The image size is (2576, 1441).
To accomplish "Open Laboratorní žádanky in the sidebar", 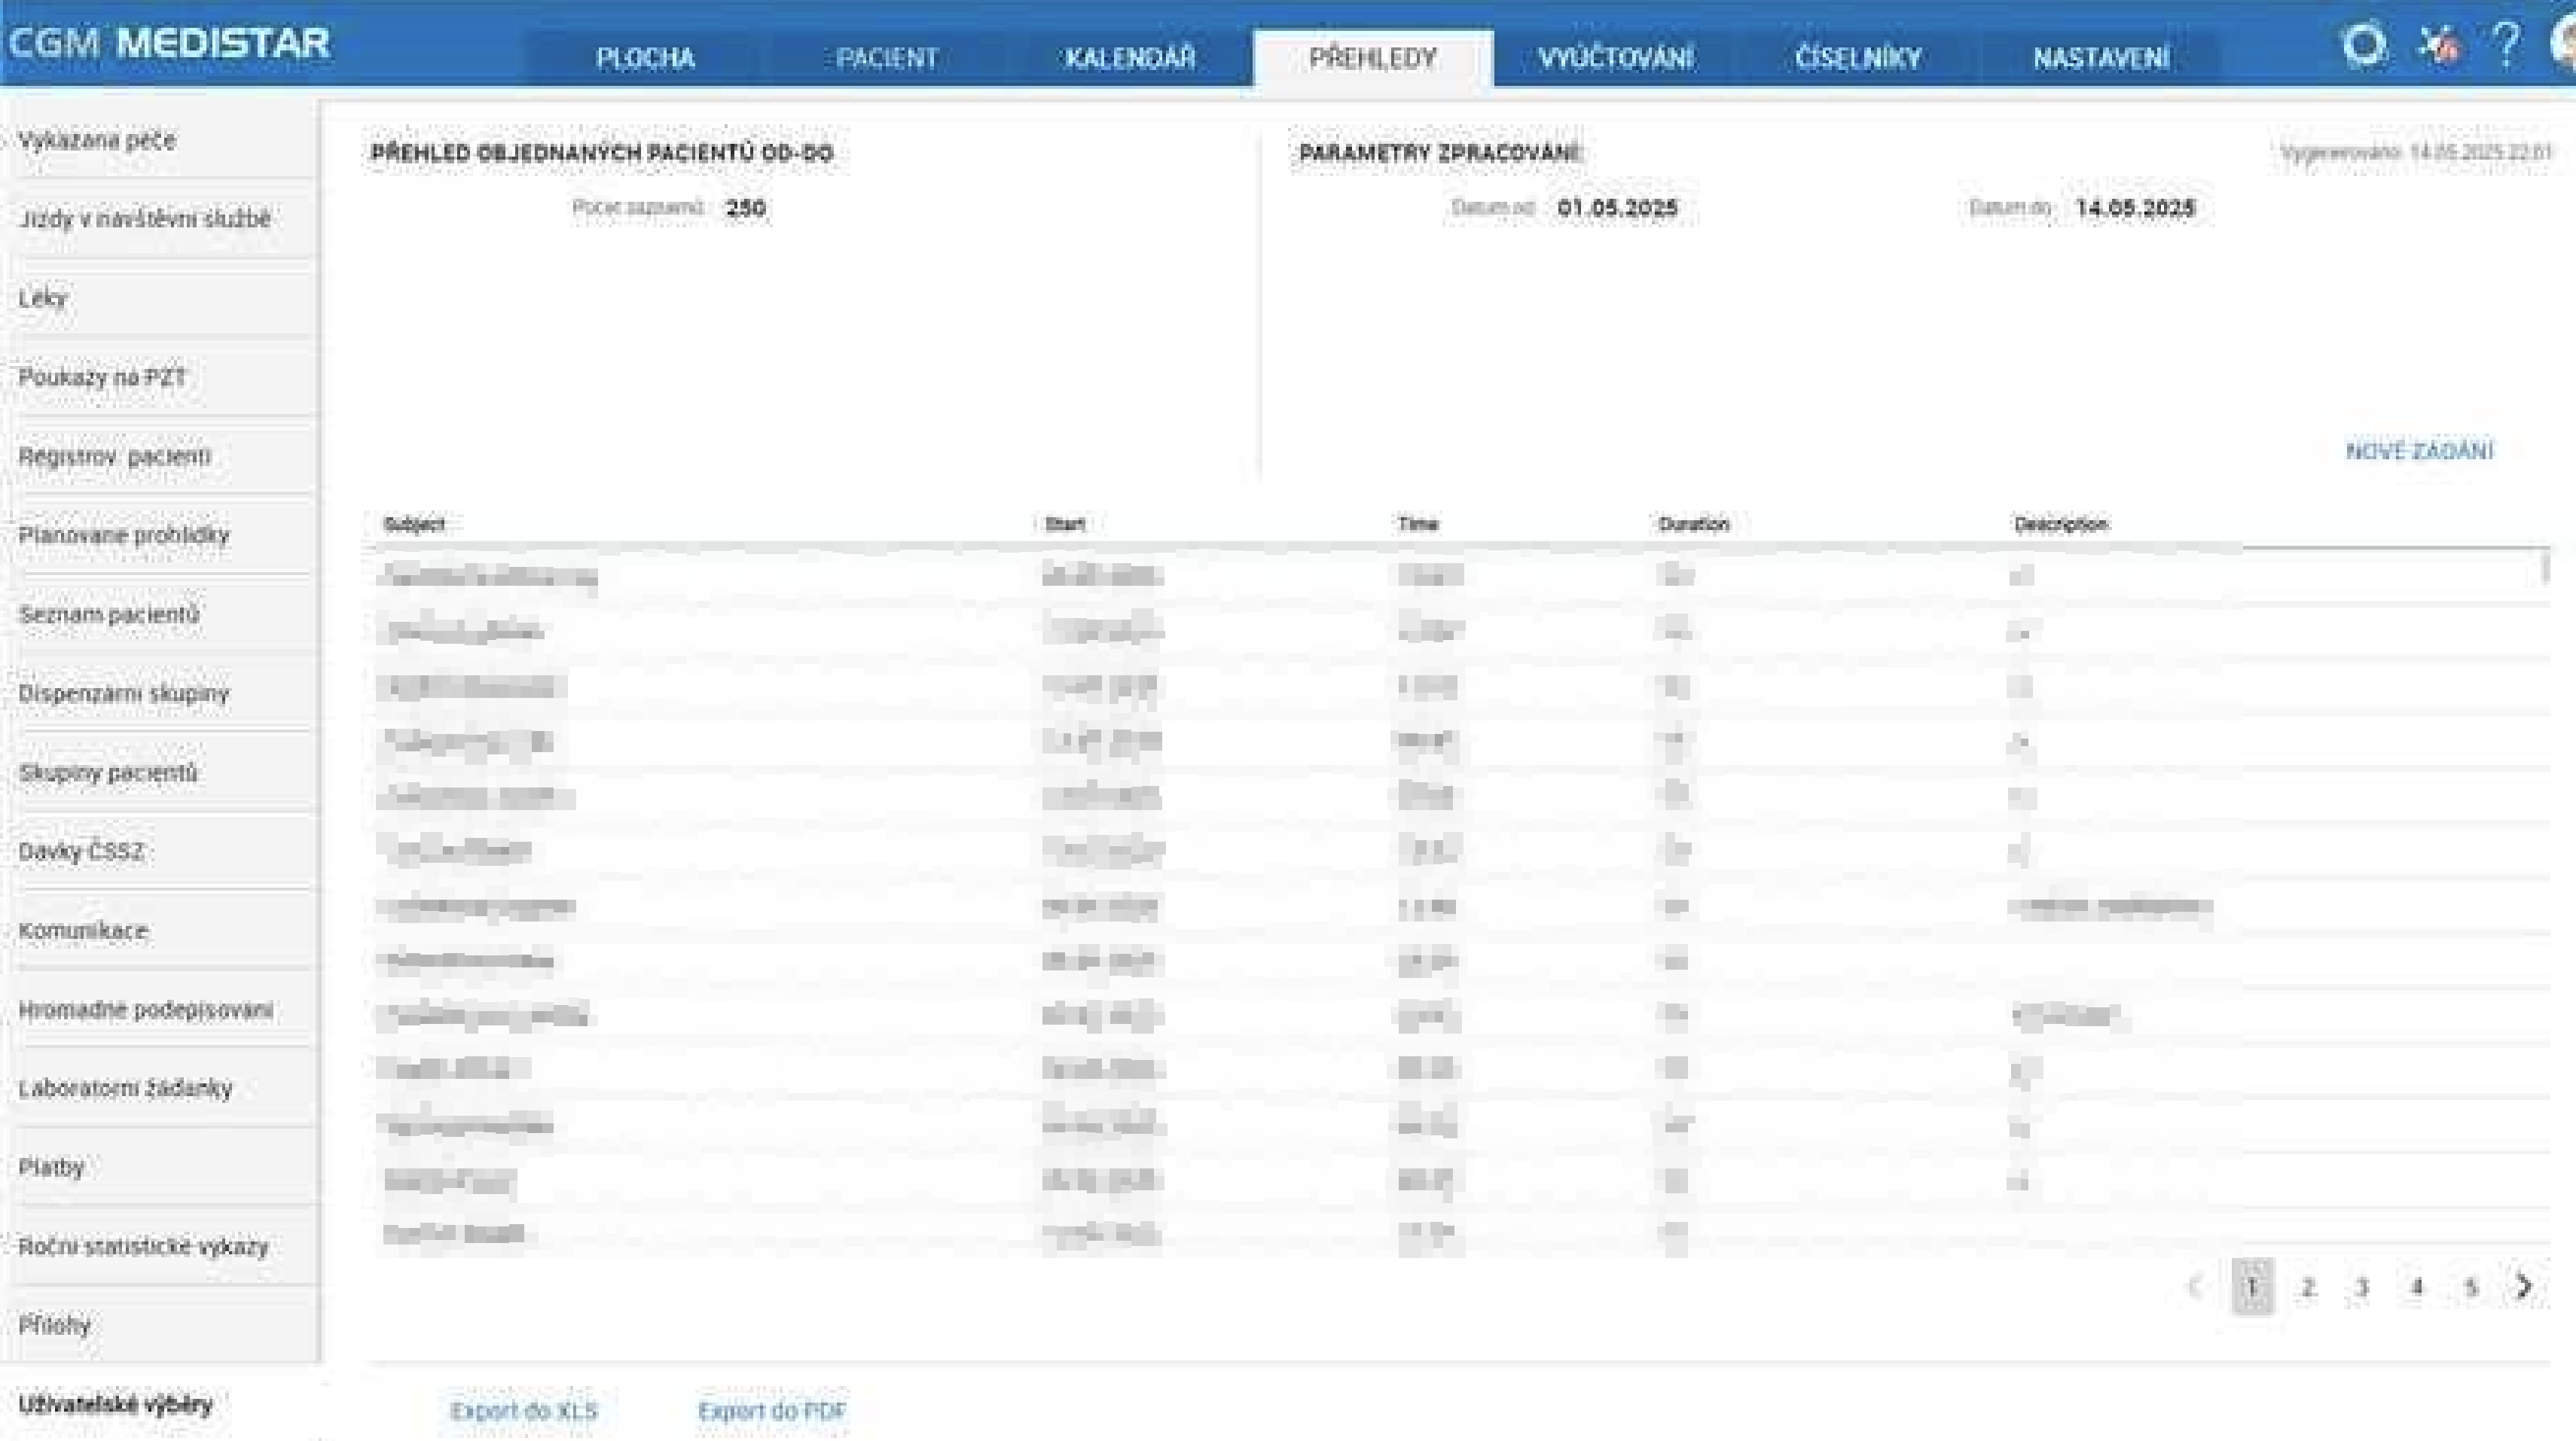I will pos(125,1088).
